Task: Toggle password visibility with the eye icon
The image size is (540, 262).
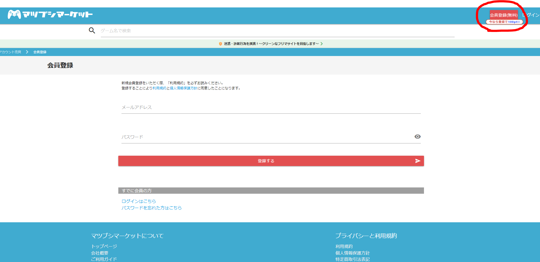Action: [417, 137]
